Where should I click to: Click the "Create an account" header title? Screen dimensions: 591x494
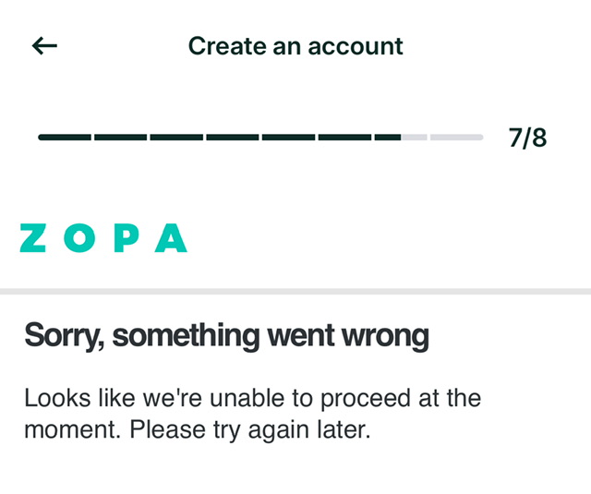tap(295, 46)
